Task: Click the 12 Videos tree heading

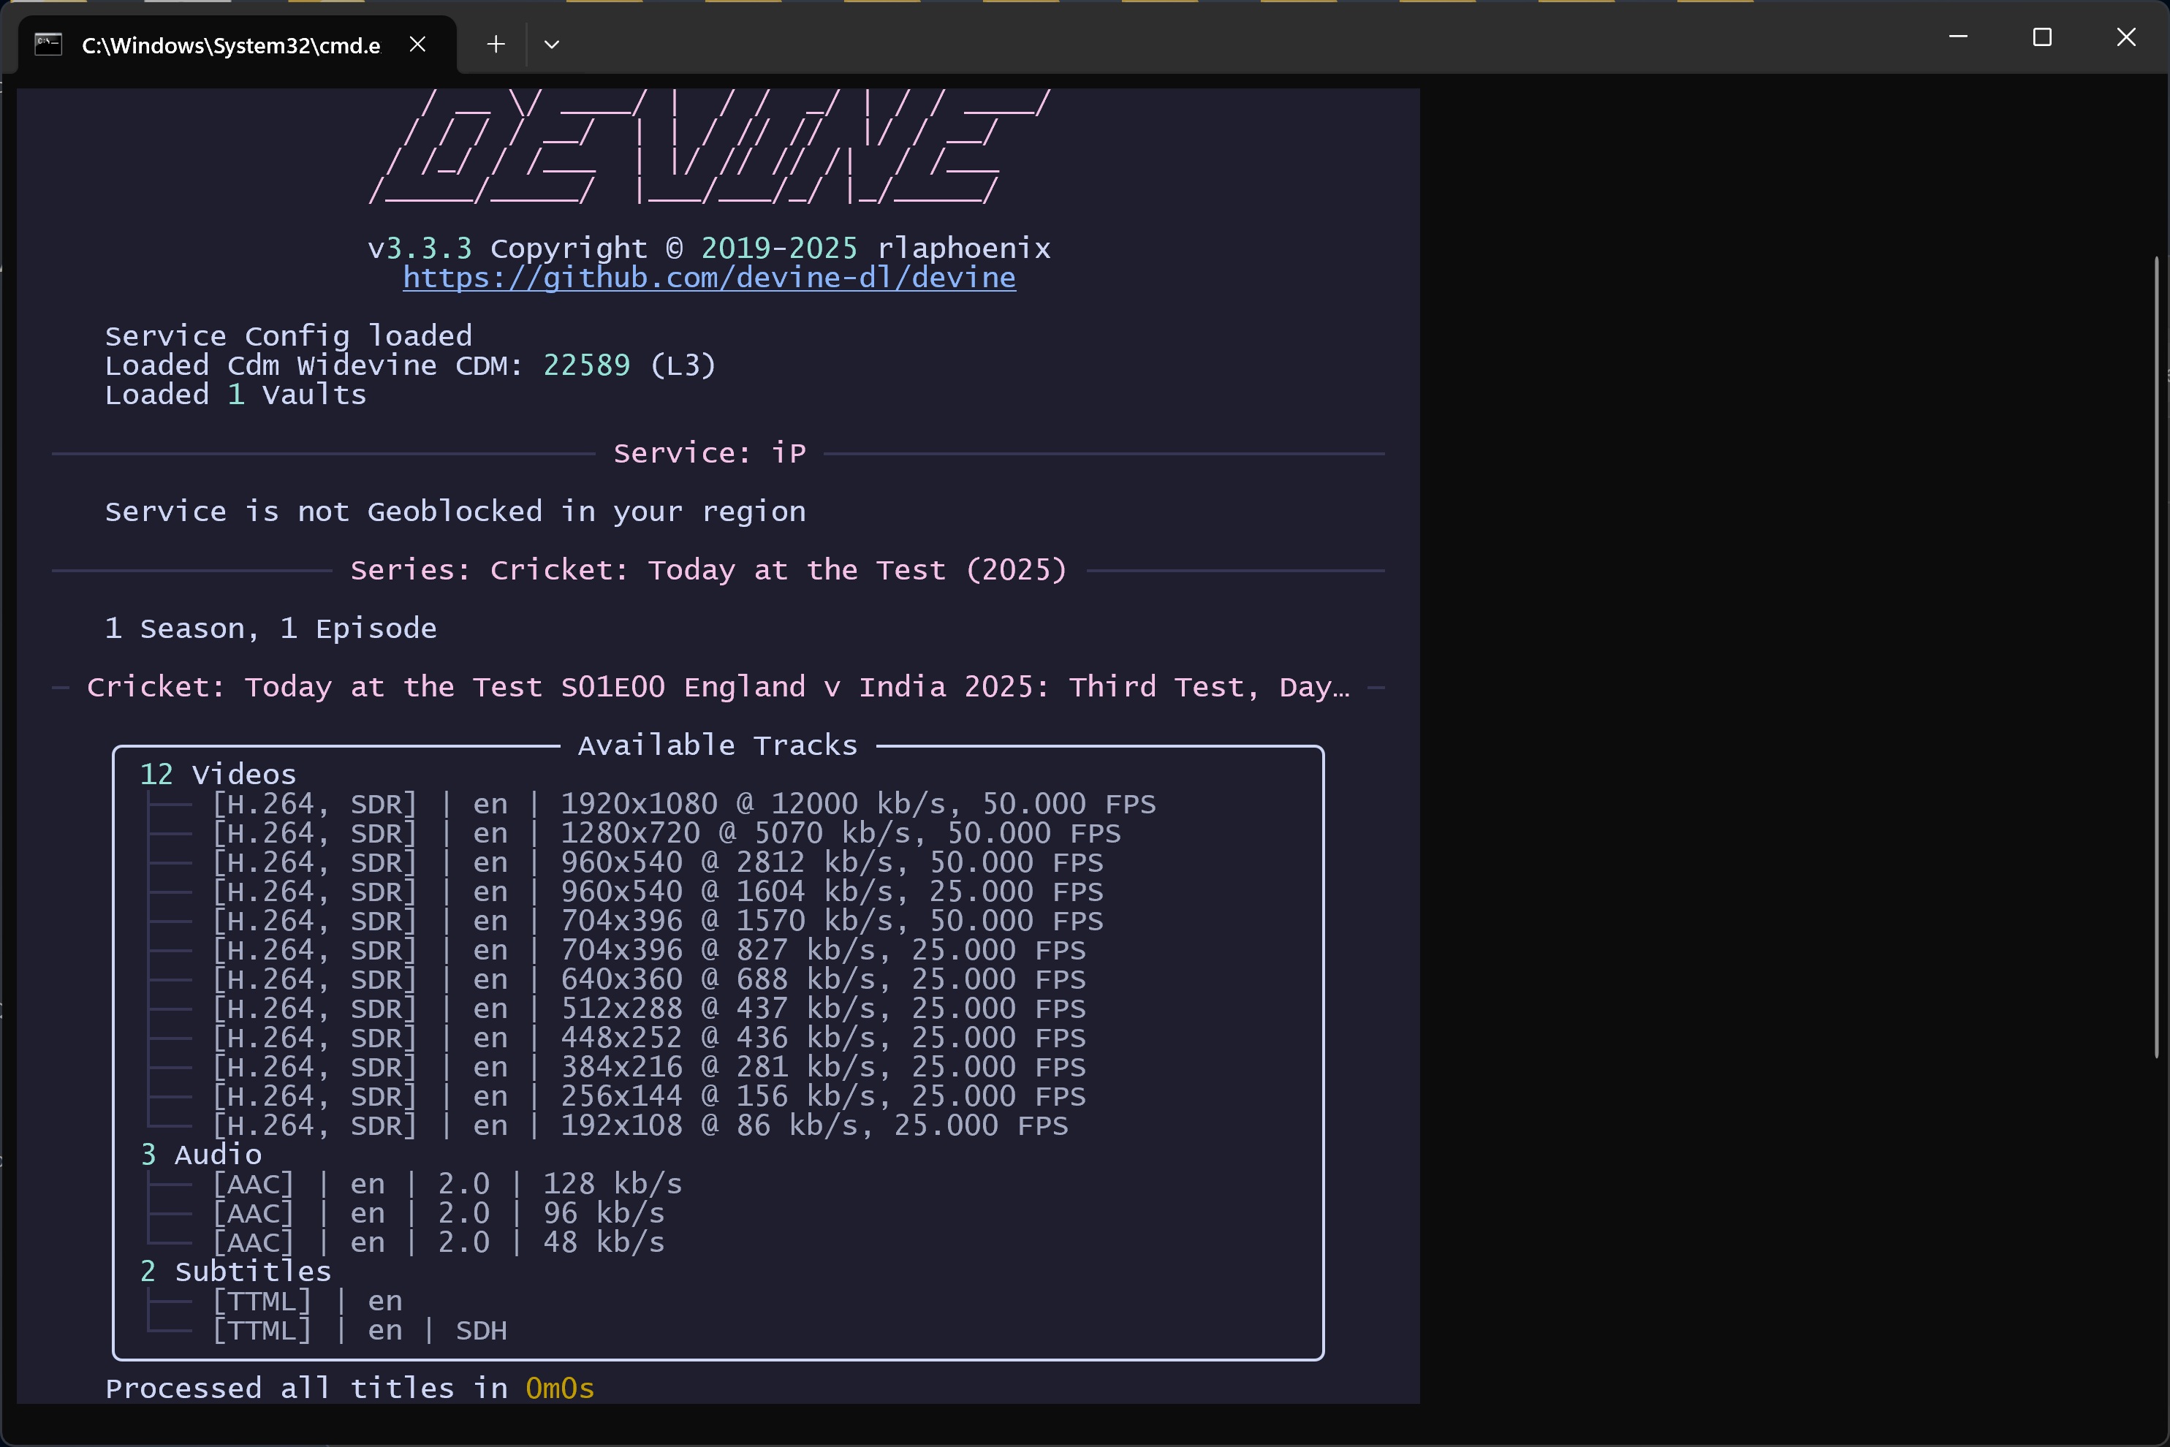Action: pyautogui.click(x=218, y=774)
